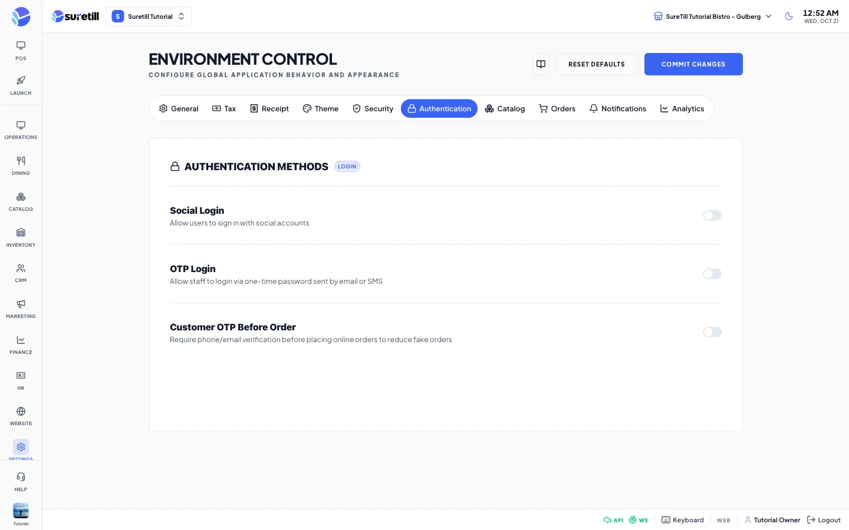This screenshot has height=530, width=849.
Task: Select the Authentication tab
Action: point(439,108)
